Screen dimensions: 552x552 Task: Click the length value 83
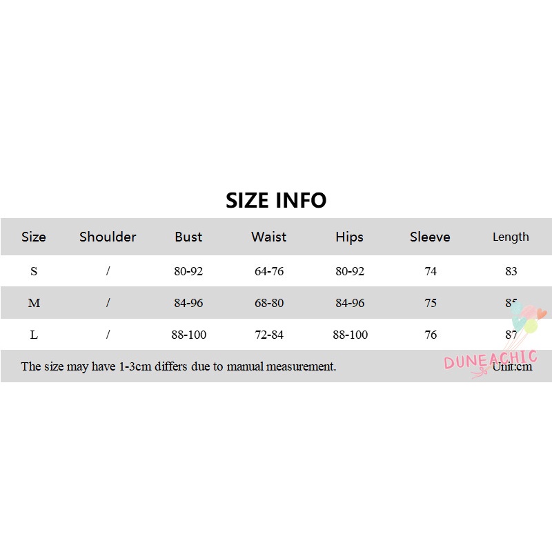click(511, 271)
